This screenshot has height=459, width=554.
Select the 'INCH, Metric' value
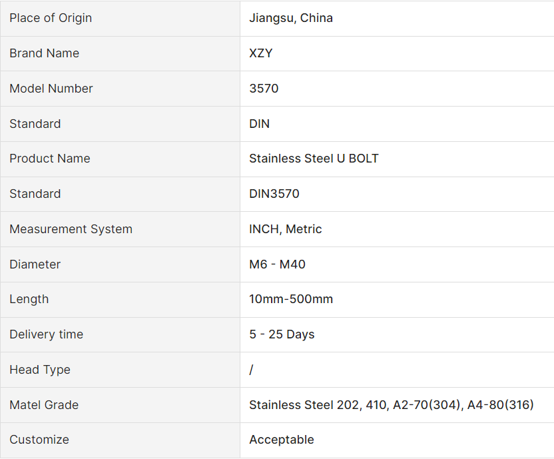click(286, 229)
